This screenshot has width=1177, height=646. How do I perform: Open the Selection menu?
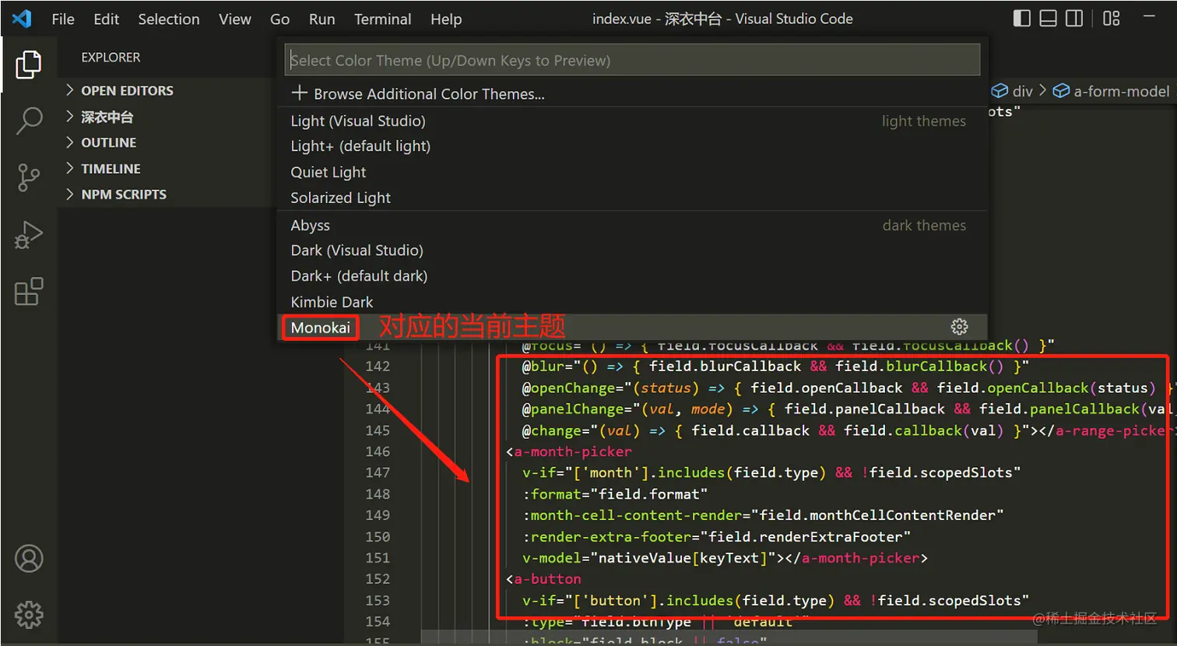pos(169,19)
